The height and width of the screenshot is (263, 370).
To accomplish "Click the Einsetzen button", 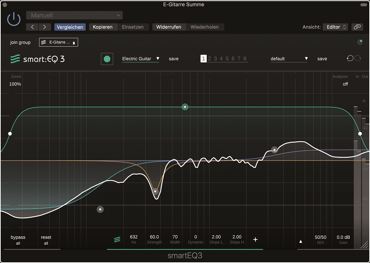I will pos(133,27).
